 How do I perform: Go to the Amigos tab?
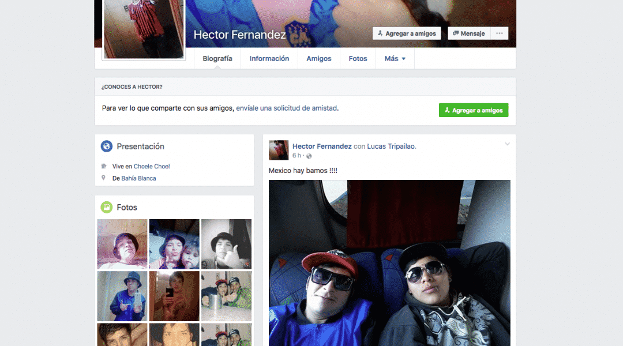point(318,58)
